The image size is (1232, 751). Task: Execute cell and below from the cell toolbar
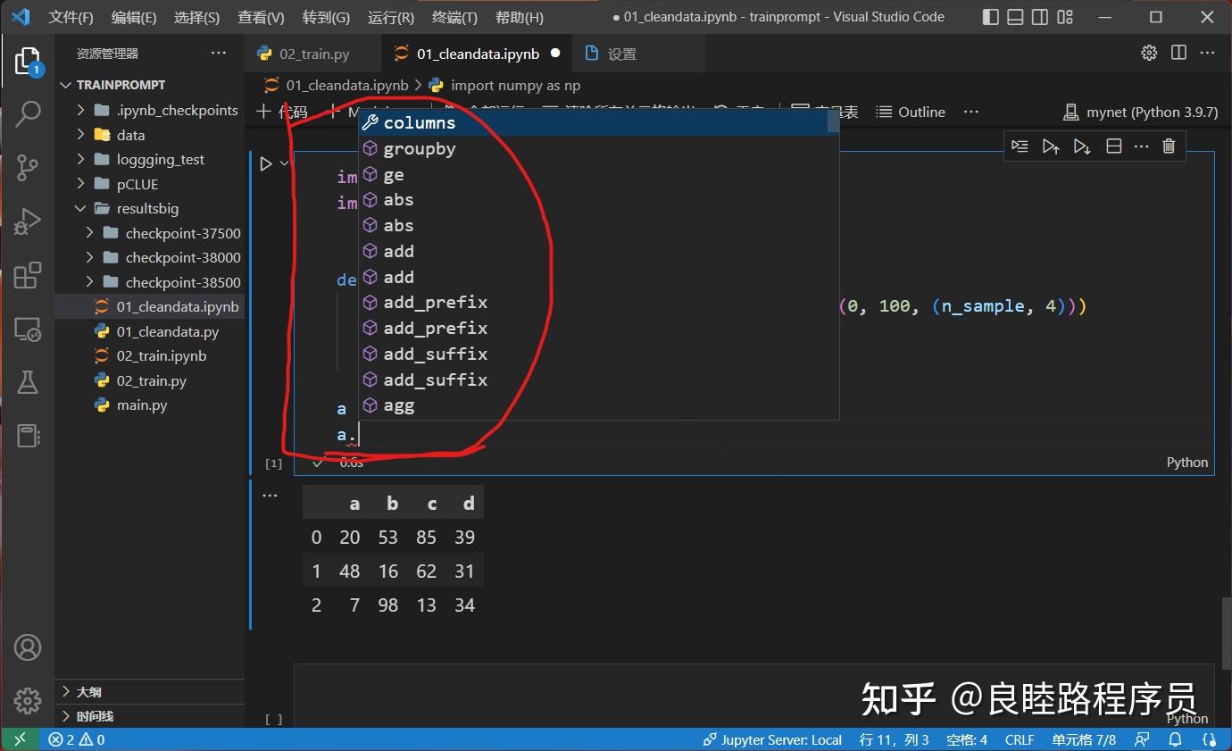(1082, 146)
